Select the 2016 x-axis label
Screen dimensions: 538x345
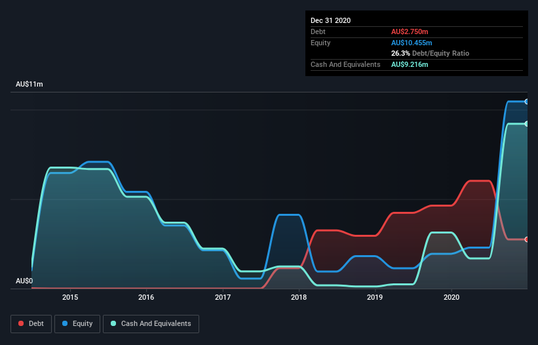tap(146, 297)
